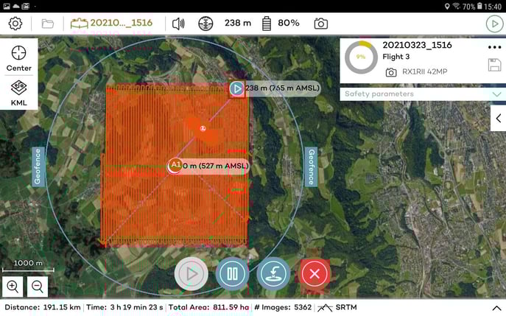Open the KML import button
Image resolution: width=506 pixels, height=316 pixels.
(19, 94)
